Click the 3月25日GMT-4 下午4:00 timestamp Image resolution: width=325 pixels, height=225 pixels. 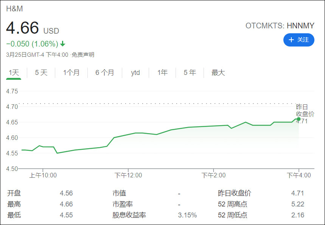(37, 55)
